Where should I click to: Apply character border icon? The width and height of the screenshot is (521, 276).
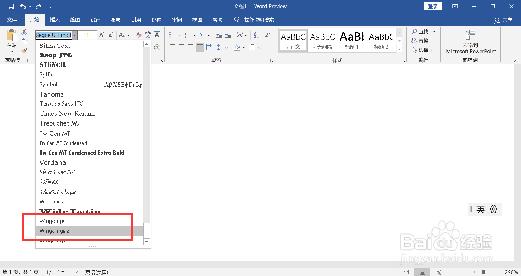click(x=157, y=35)
